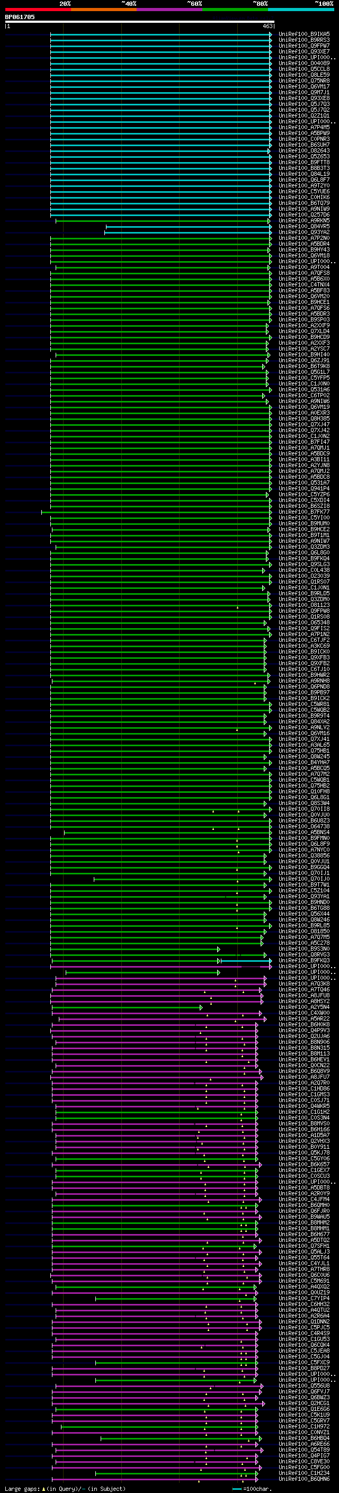Select the UniRef100_A3BI11 label
The image size is (339, 1493).
(304, 459)
